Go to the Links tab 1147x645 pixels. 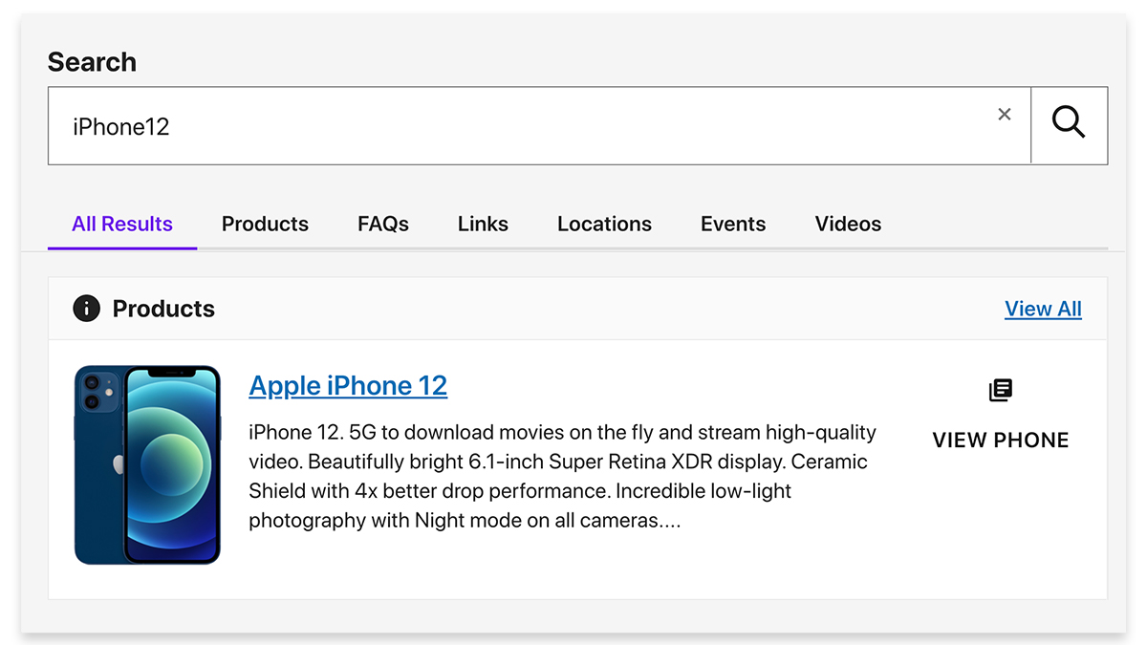click(483, 225)
